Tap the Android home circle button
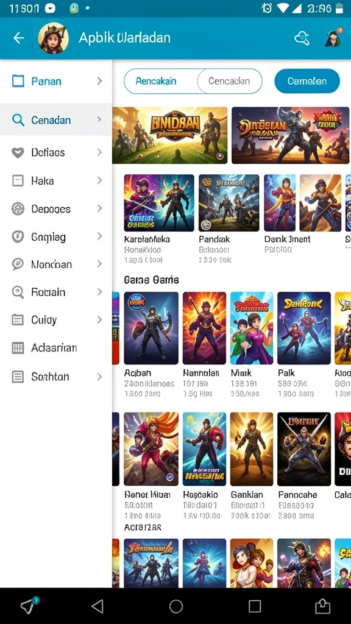Screen dimensions: 351x624 tap(176, 606)
